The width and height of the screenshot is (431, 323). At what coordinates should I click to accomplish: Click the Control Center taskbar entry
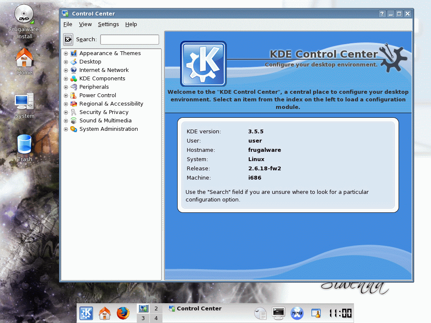(x=195, y=308)
